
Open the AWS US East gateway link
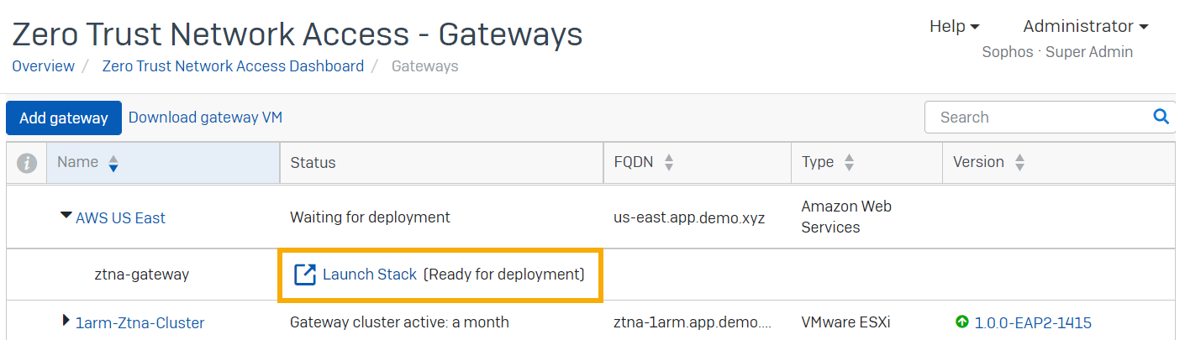pyautogui.click(x=120, y=218)
